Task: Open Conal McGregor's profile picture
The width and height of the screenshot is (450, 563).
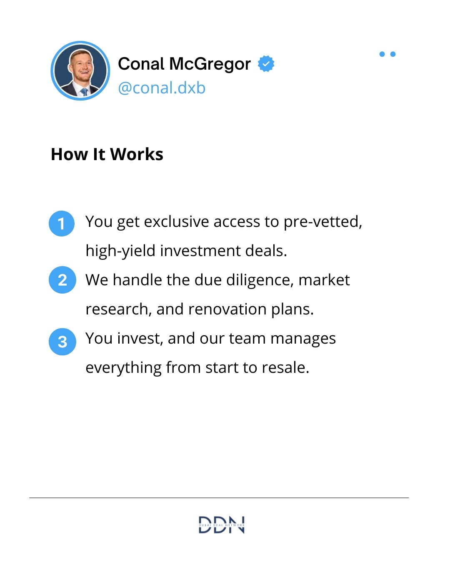Action: [80, 70]
